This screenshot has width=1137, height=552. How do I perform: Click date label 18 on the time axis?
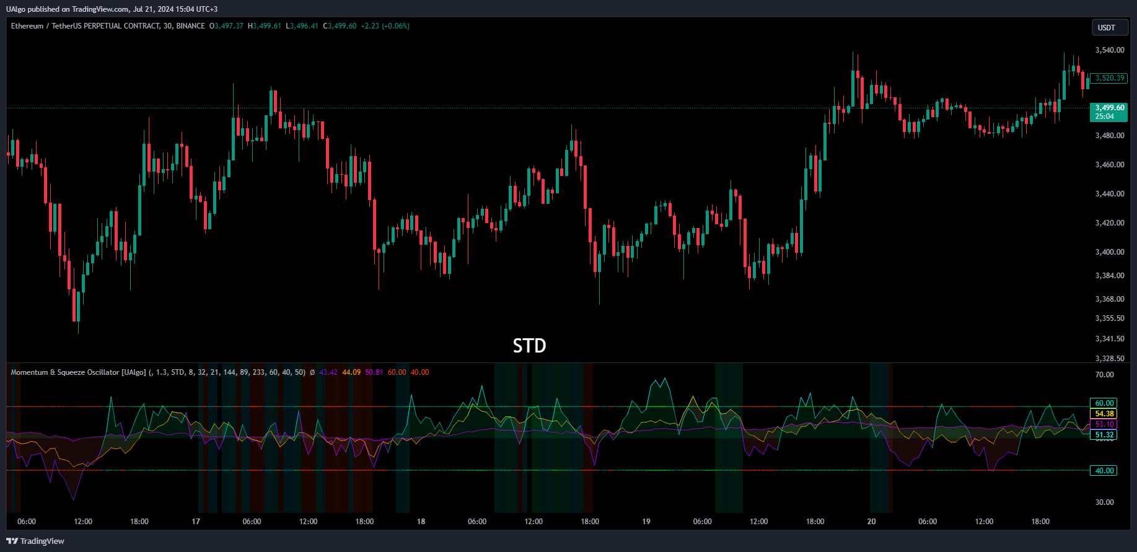(x=421, y=522)
